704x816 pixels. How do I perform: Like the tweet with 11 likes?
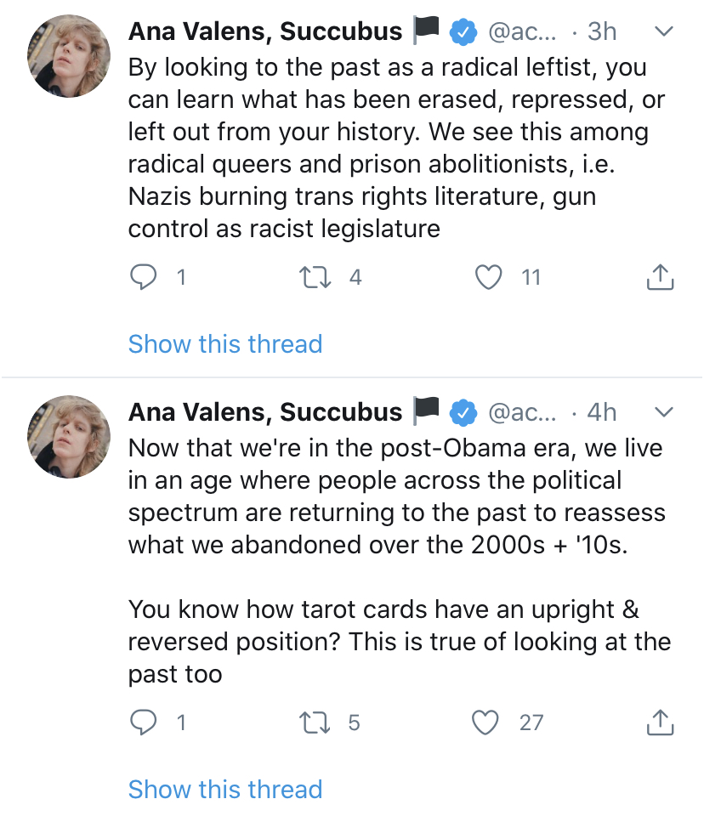coord(487,277)
